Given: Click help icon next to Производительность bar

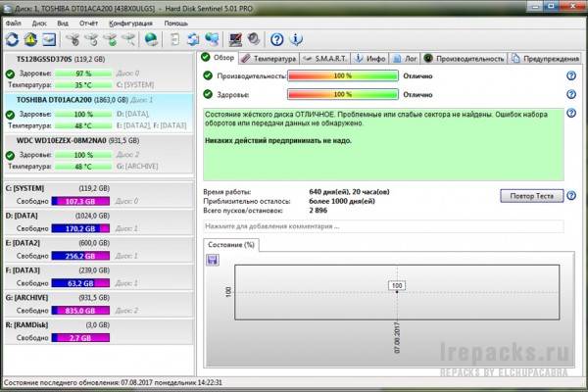Looking at the screenshot, I should point(571,75).
